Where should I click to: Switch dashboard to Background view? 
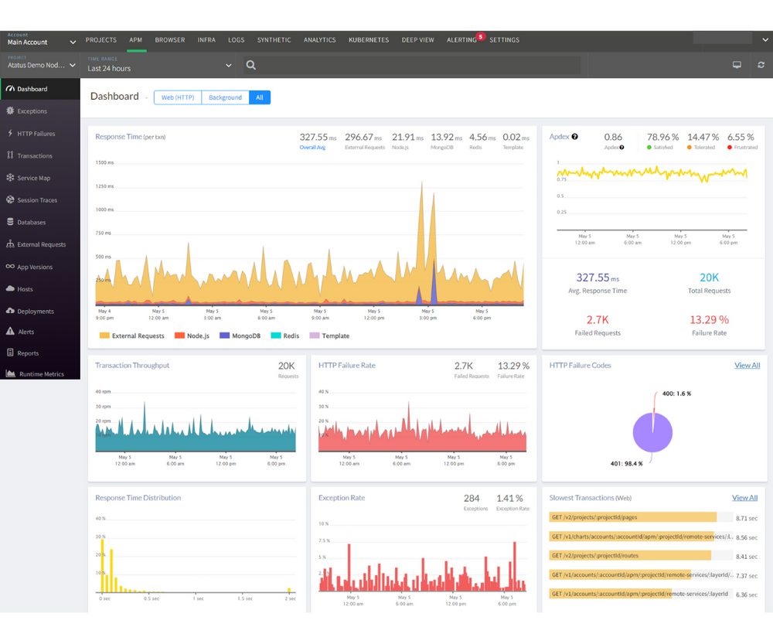[x=225, y=97]
